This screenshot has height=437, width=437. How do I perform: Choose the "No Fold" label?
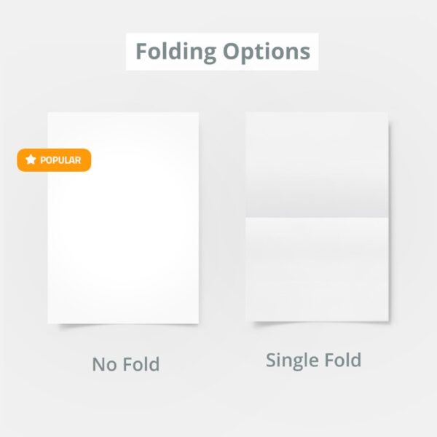coord(125,364)
